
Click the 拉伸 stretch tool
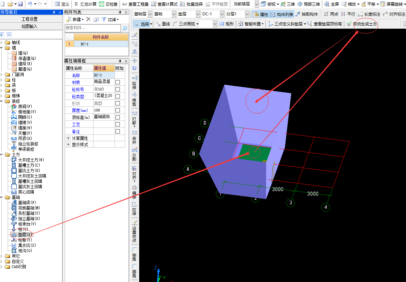pos(134,209)
